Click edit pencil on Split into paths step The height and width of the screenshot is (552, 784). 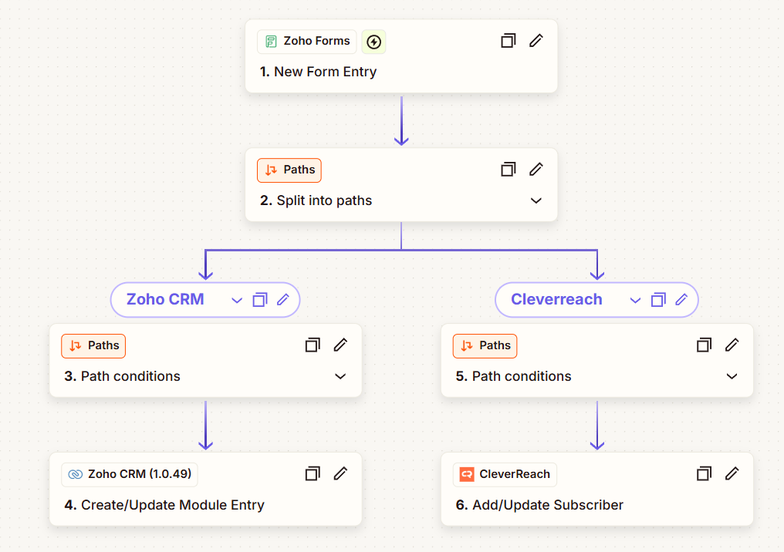point(536,170)
